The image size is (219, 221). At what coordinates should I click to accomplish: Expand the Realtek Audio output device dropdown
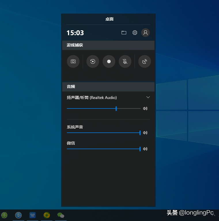[148, 97]
